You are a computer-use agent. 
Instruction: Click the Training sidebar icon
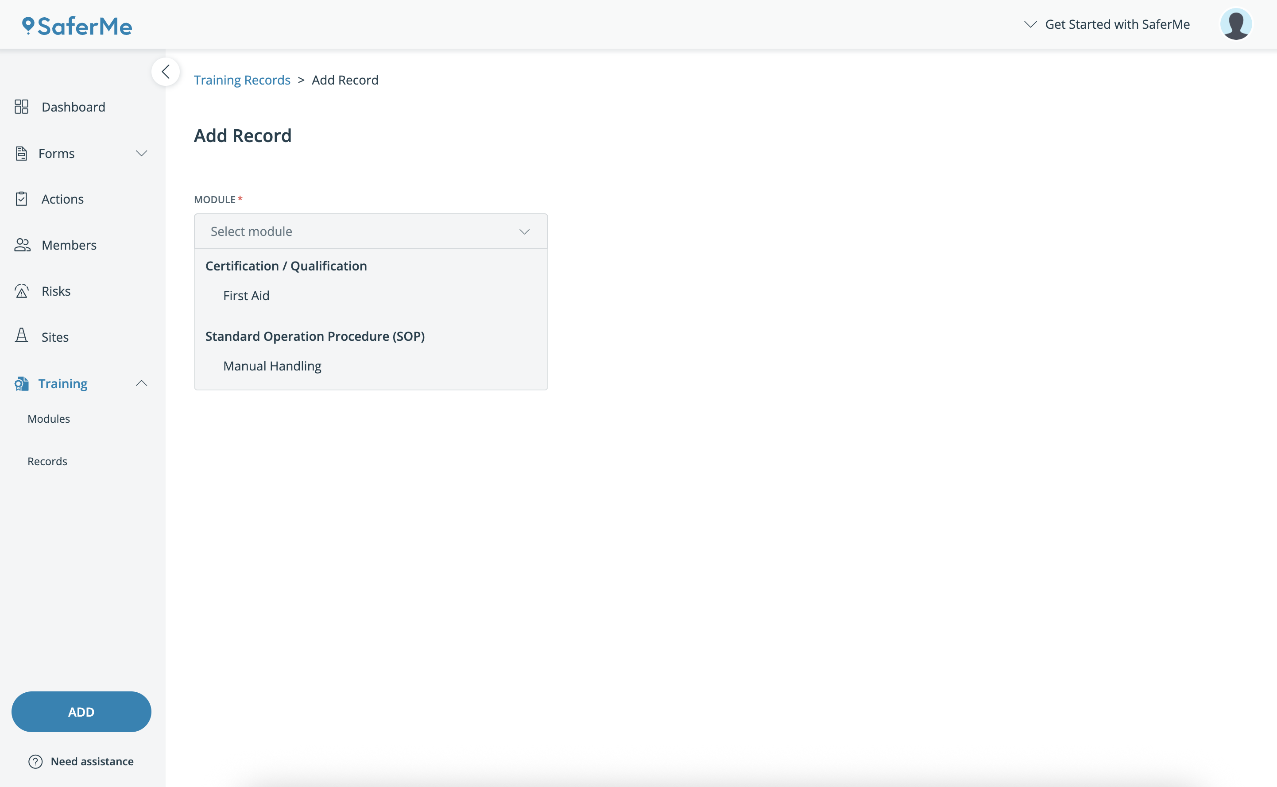(21, 384)
